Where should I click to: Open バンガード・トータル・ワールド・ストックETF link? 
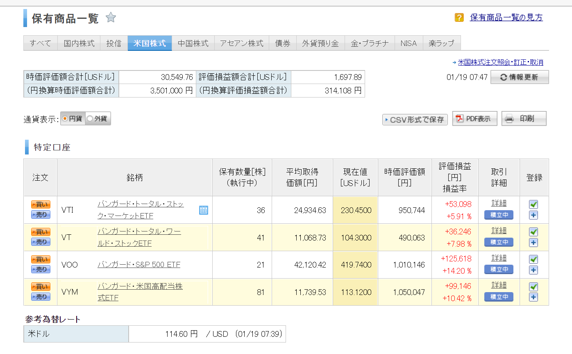pos(139,237)
